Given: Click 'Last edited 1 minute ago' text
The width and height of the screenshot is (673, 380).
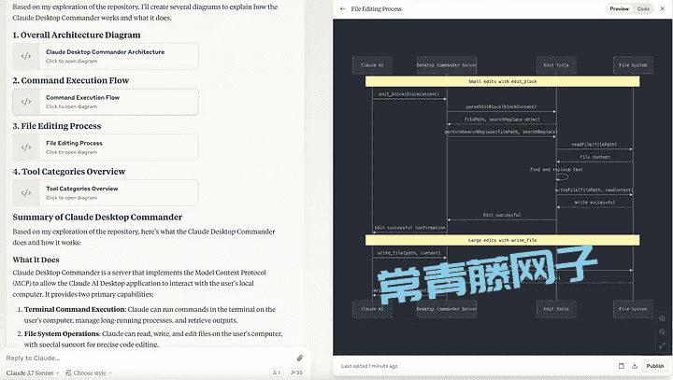Looking at the screenshot, I should point(369,366).
